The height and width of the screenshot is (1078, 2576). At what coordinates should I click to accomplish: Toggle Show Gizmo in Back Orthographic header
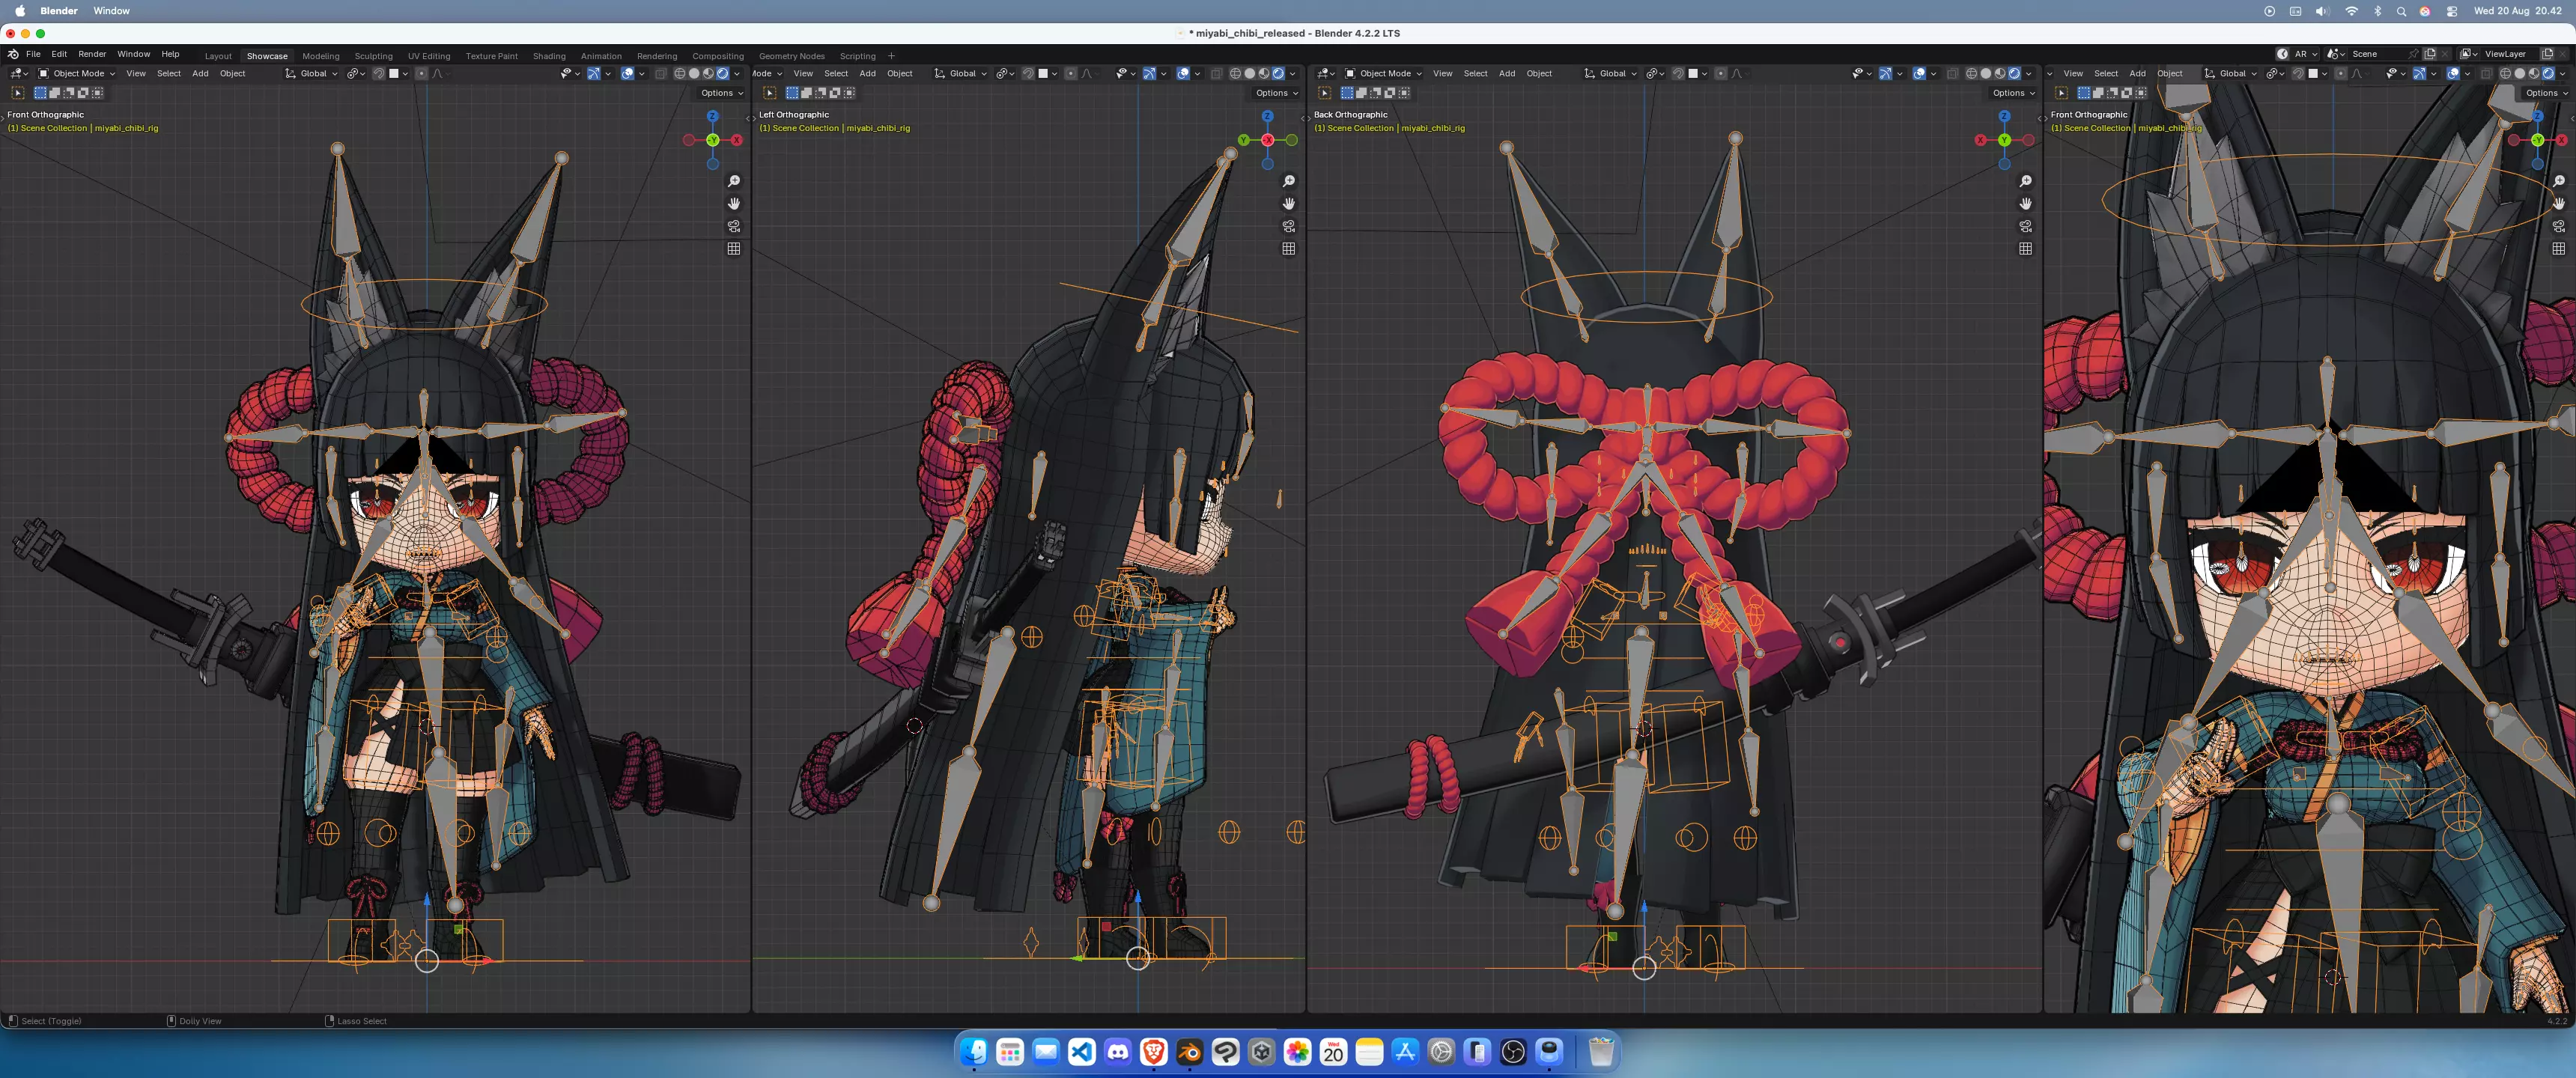[x=1885, y=73]
